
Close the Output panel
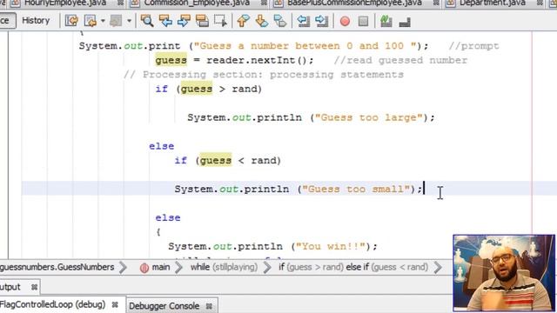34,287
